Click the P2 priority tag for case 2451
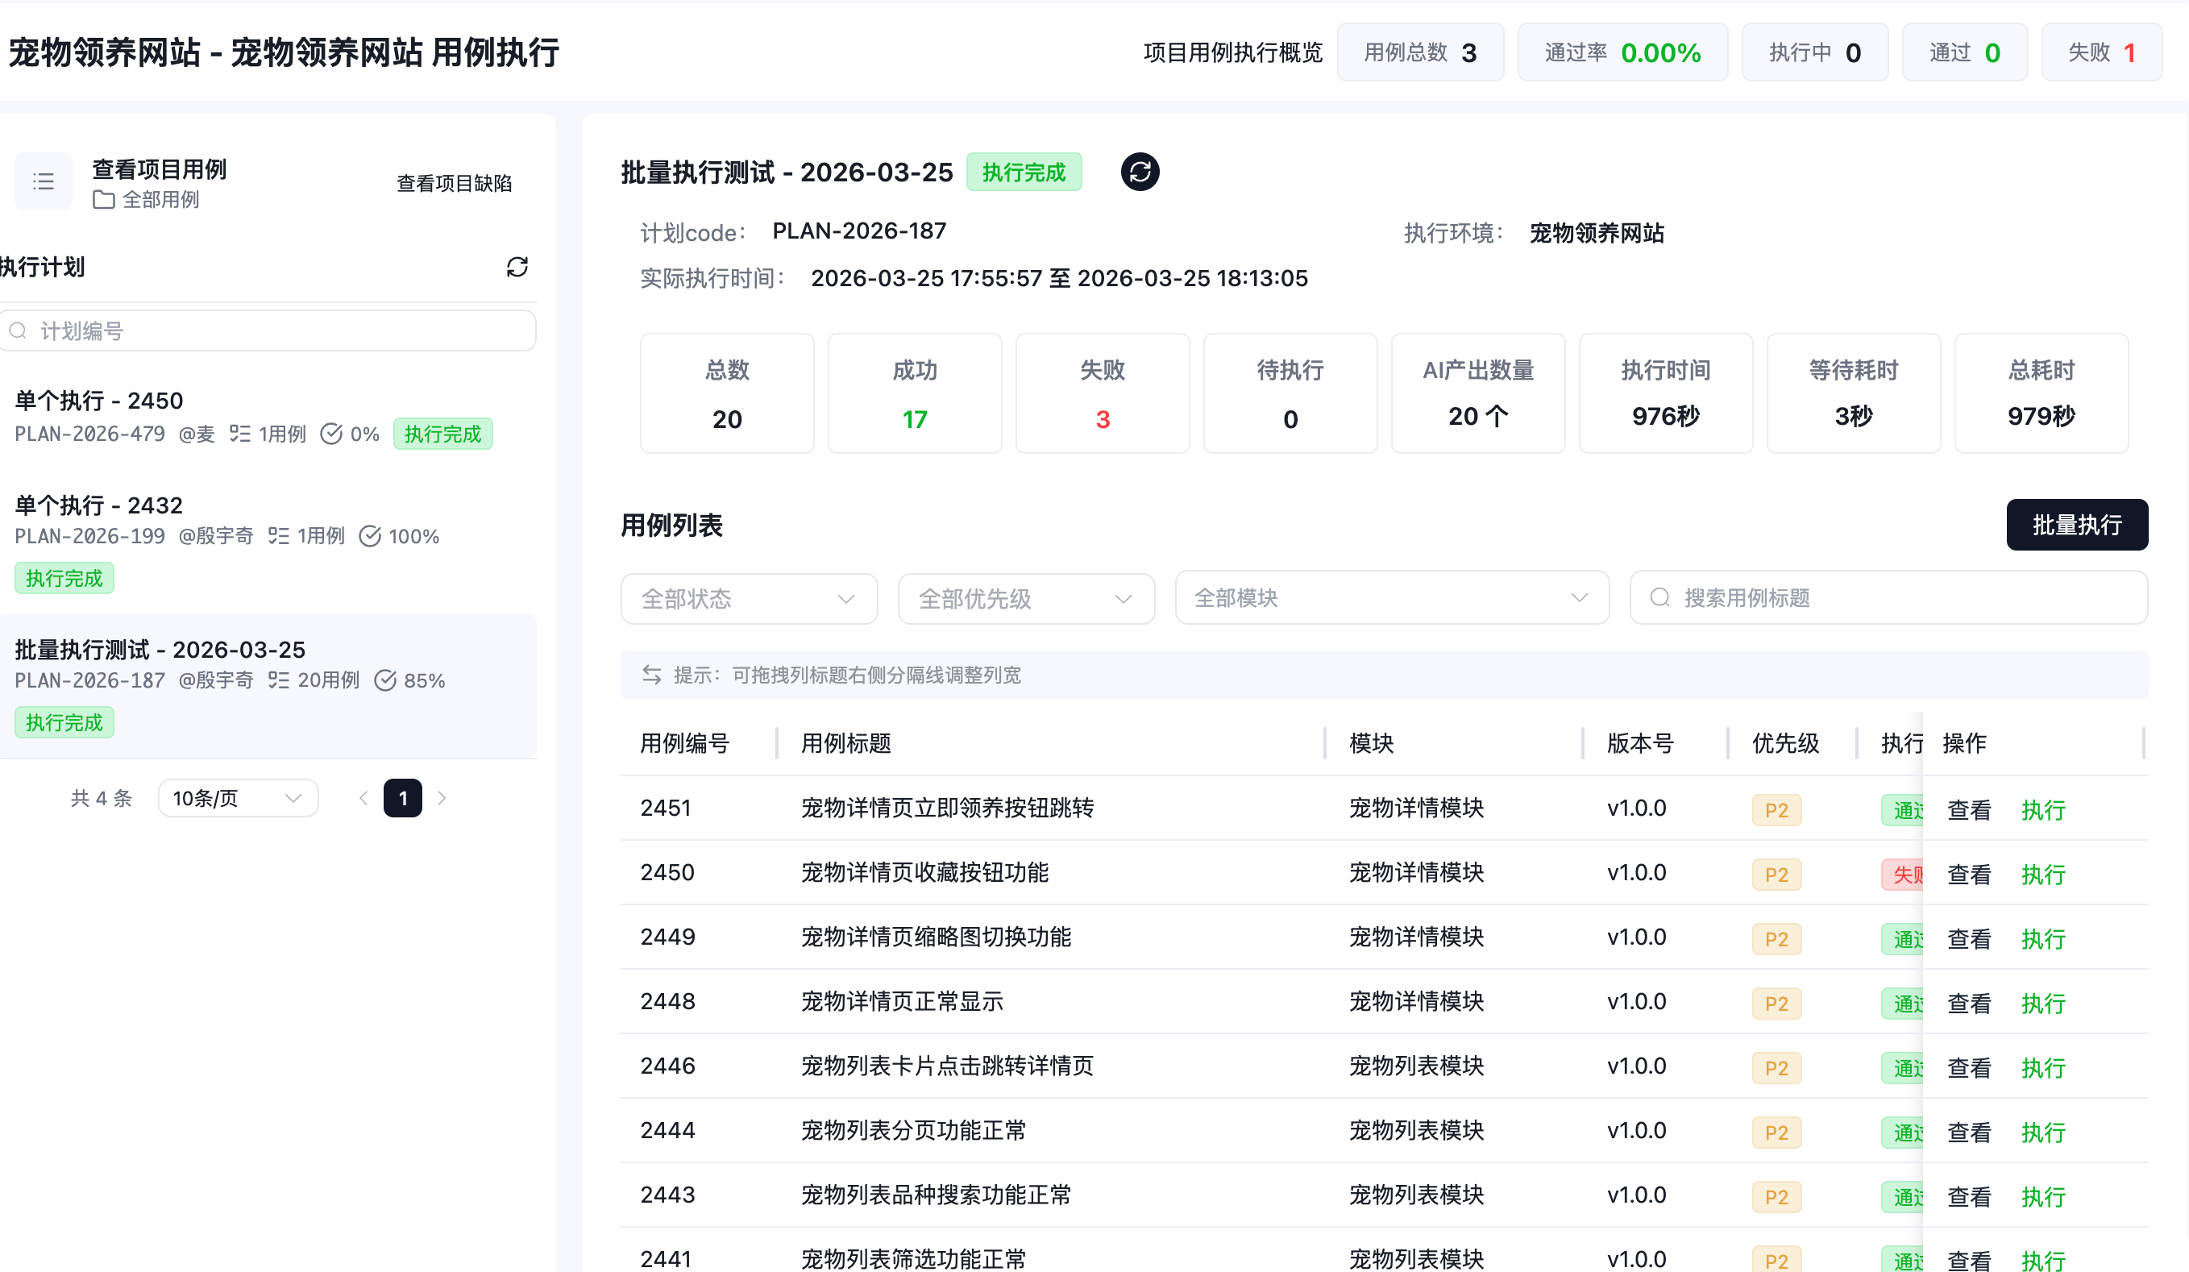 pos(1776,810)
